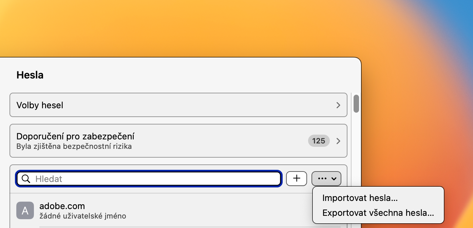Click the plus button to add password
This screenshot has height=228, width=473.
coord(297,179)
